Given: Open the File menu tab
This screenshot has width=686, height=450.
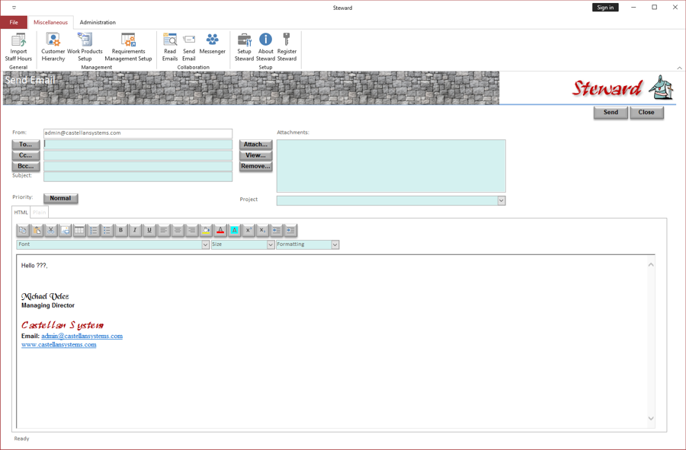Looking at the screenshot, I should point(14,22).
